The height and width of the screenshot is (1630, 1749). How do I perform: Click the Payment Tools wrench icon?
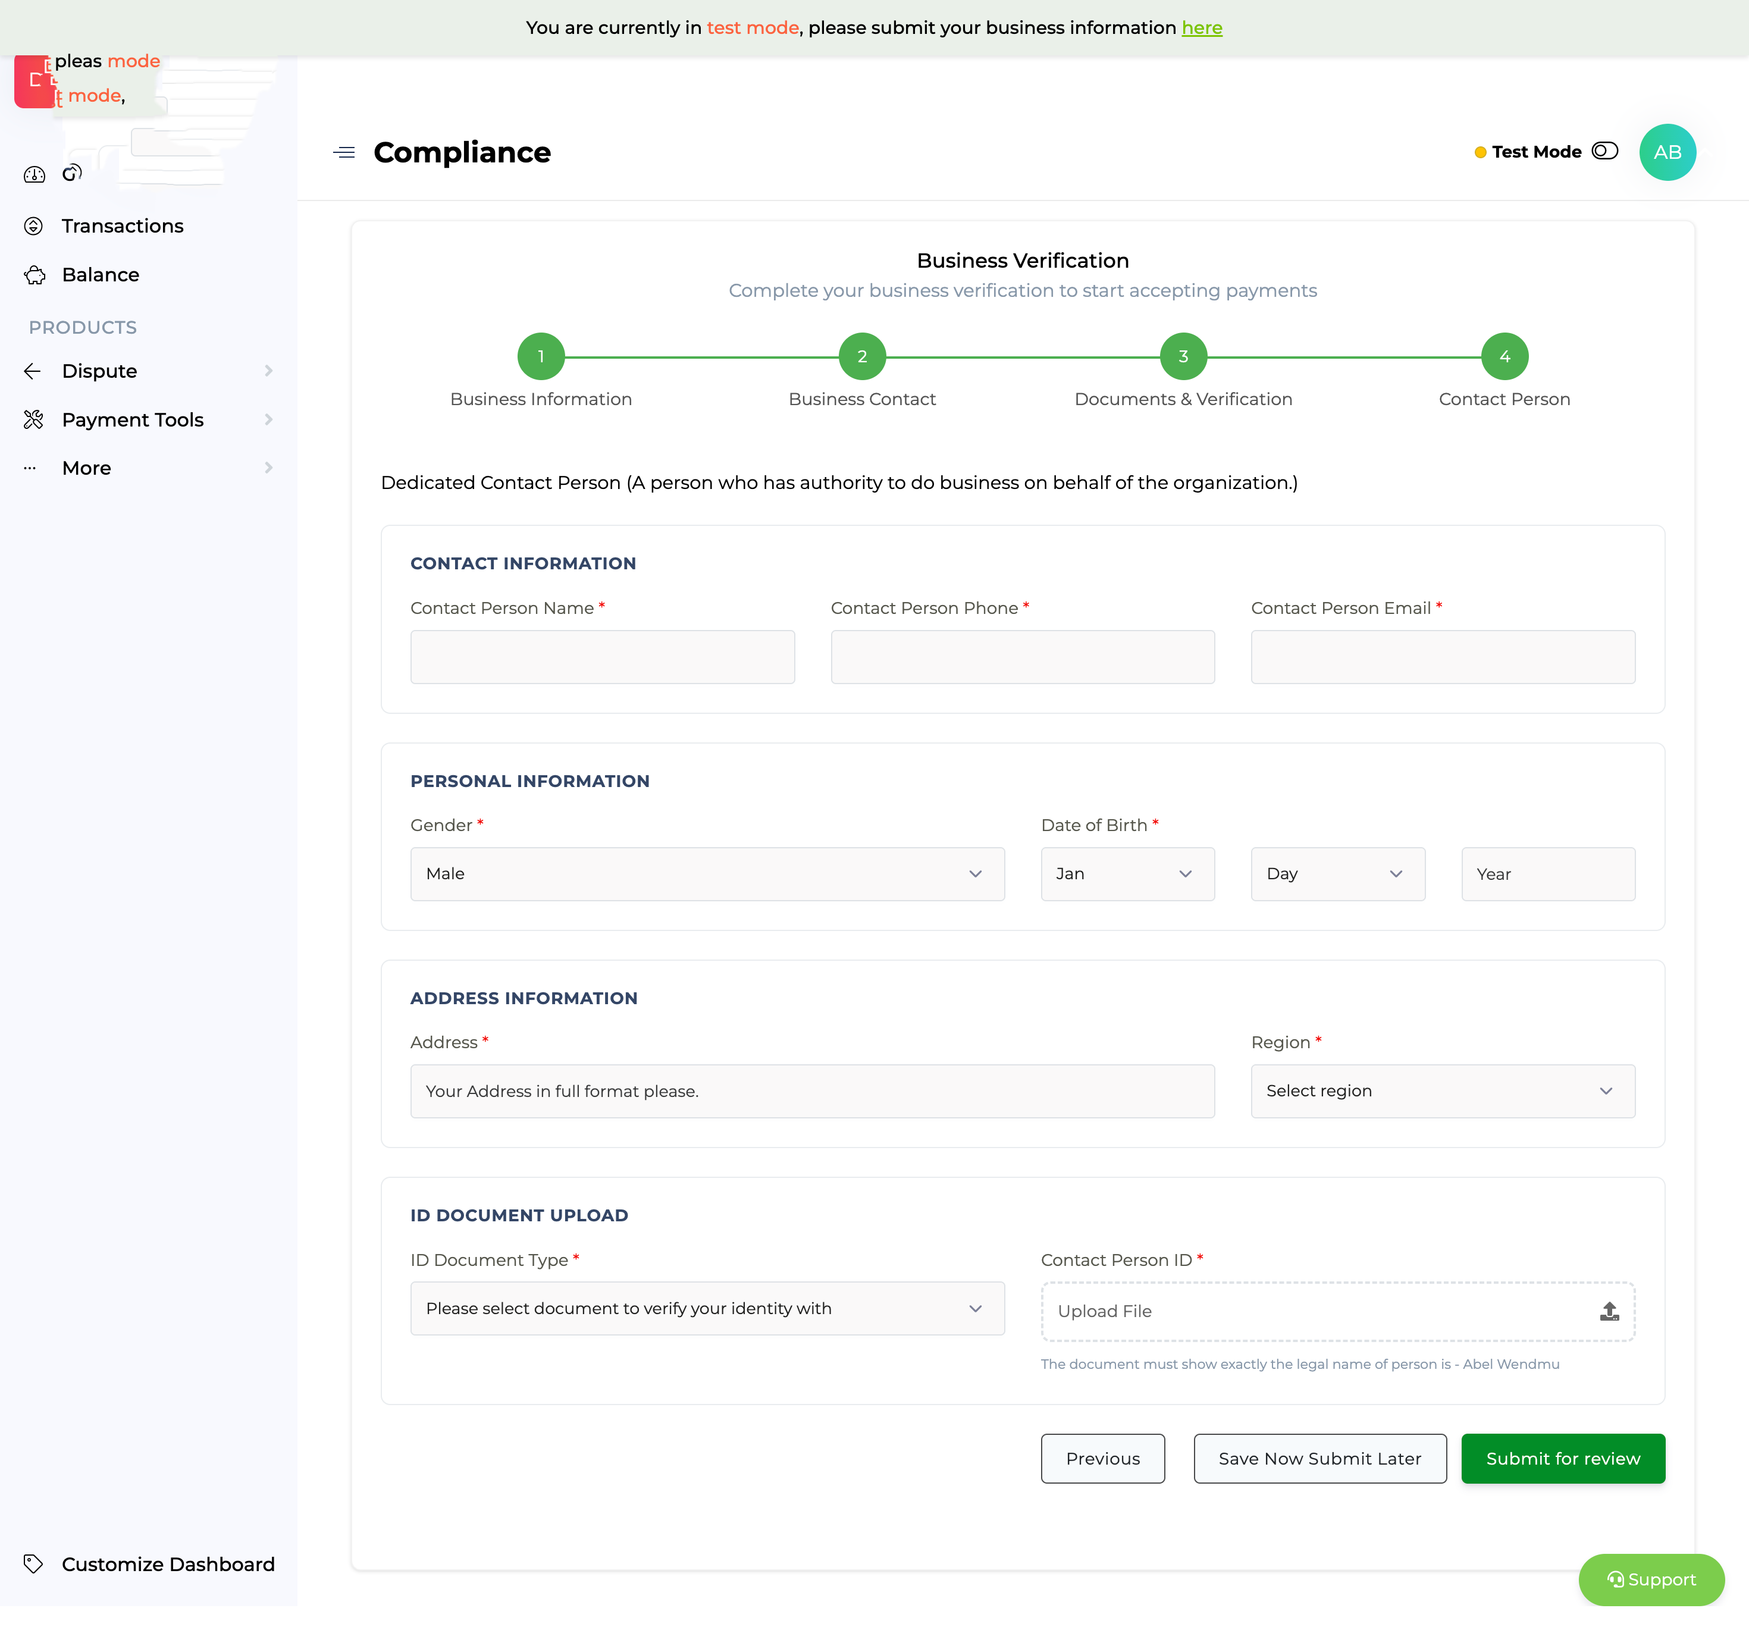pyautogui.click(x=33, y=419)
